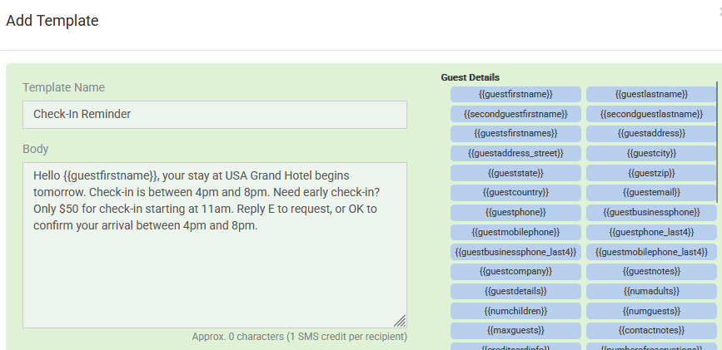Add the {{guestemail}} tag
722x350 pixels.
coord(651,192)
